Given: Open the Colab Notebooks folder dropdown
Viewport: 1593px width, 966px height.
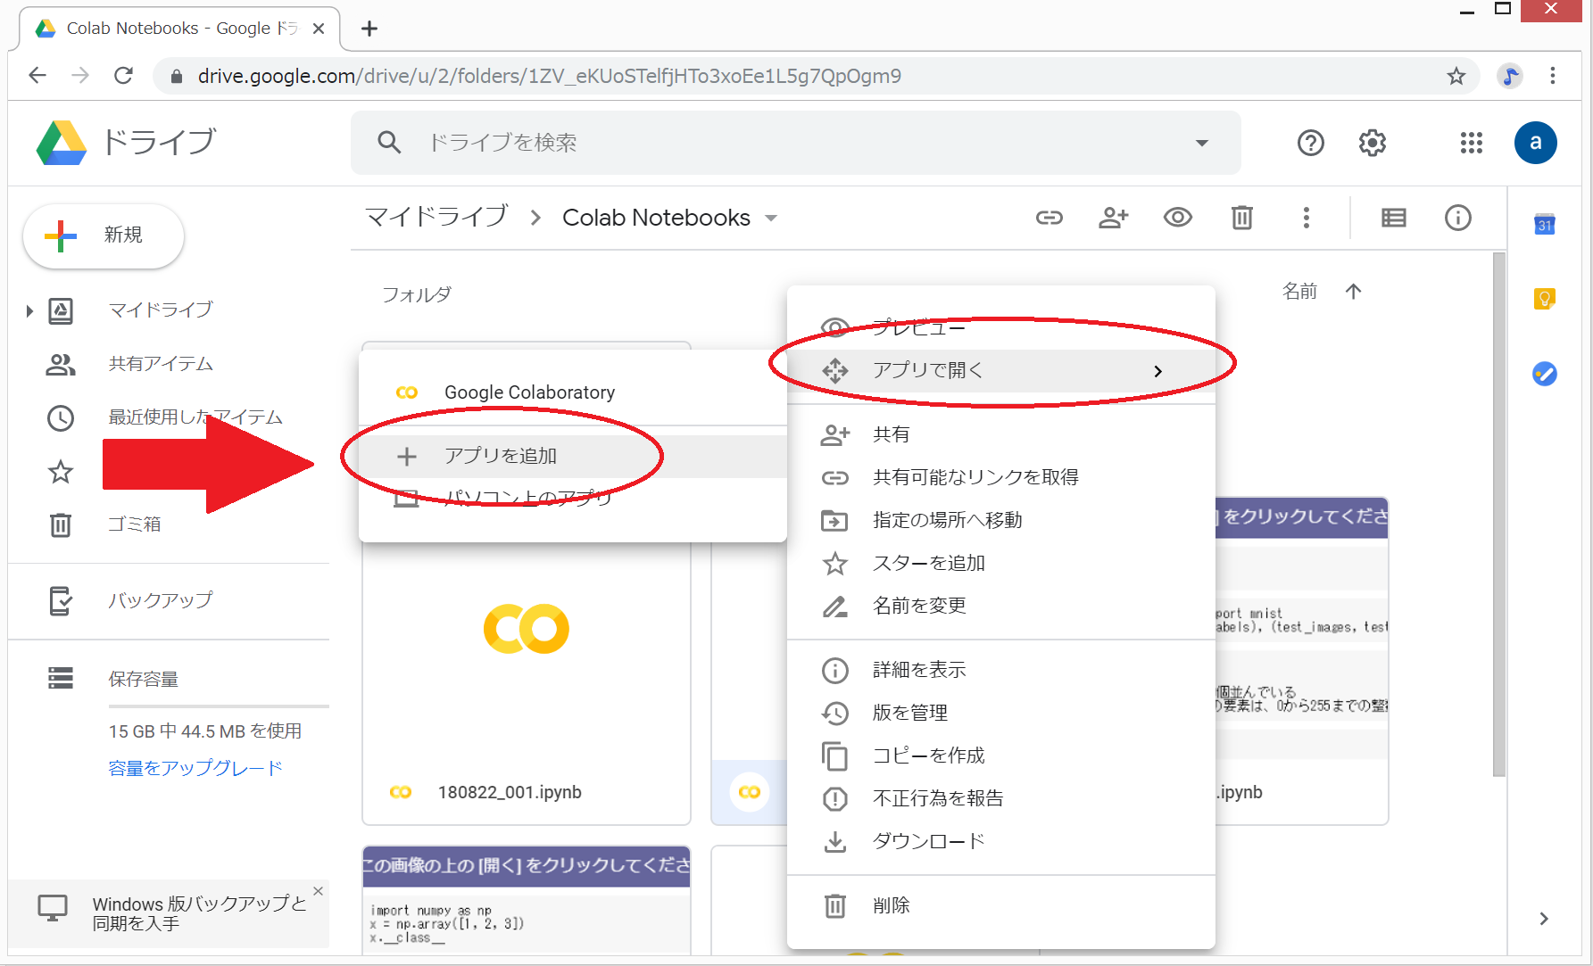Looking at the screenshot, I should point(771,219).
